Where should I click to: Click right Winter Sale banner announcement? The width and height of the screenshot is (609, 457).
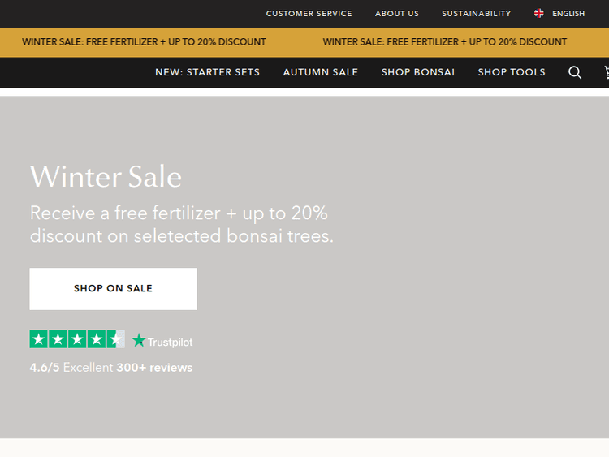coord(445,42)
